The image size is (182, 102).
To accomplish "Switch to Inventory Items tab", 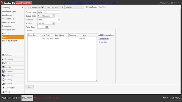I will coord(53,7).
